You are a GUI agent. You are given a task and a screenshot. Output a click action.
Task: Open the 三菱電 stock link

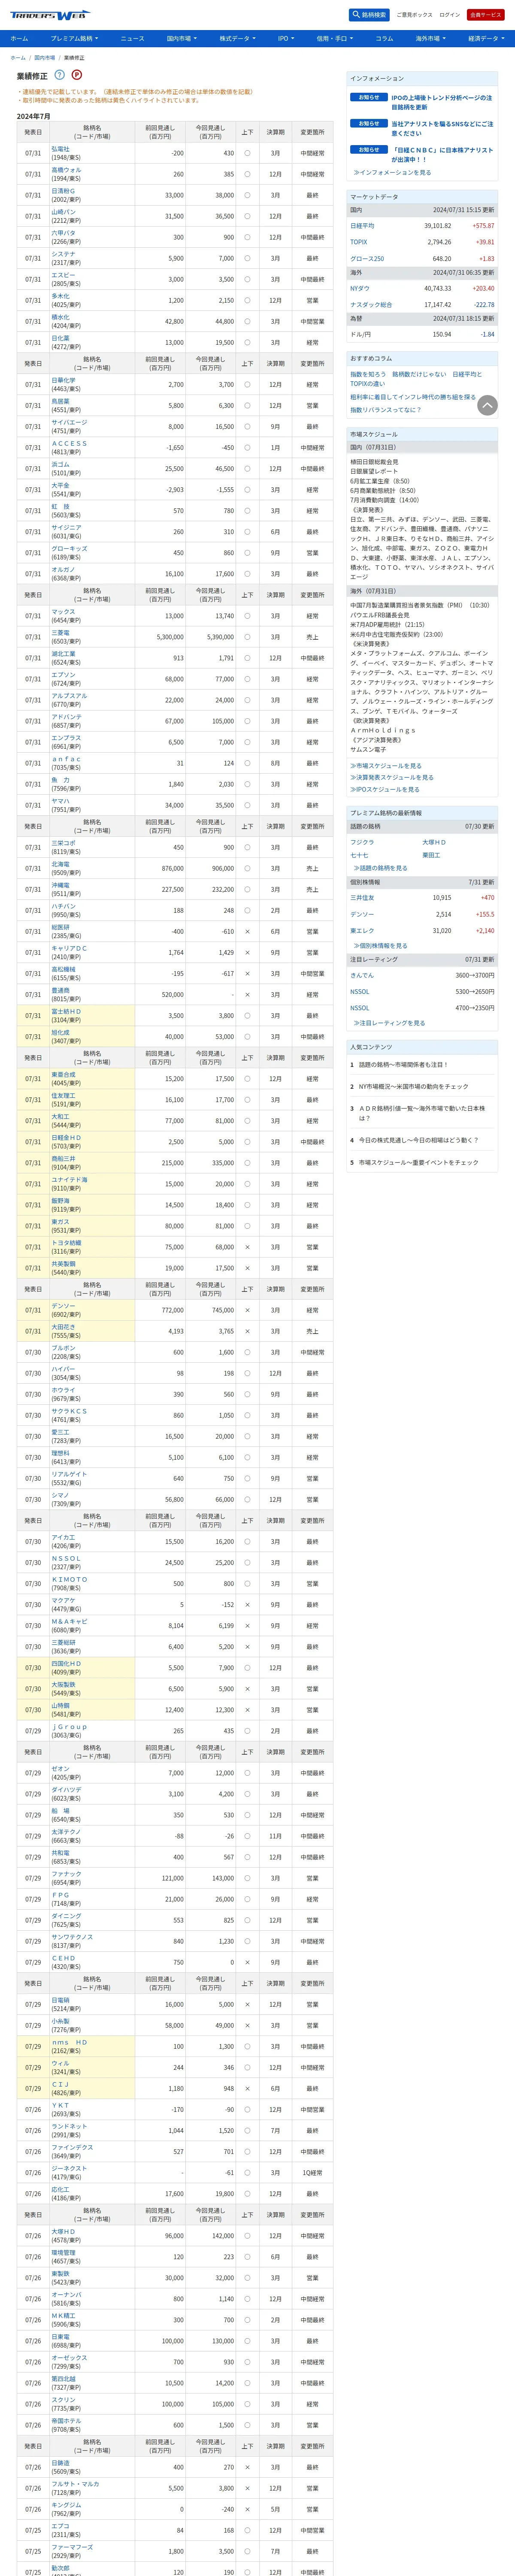tap(61, 632)
